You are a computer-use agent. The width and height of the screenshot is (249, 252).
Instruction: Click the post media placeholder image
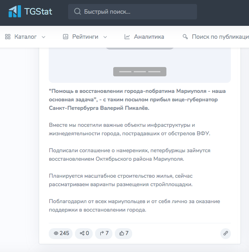(139, 65)
